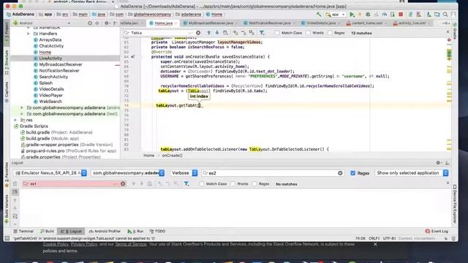
Task: Open the TODO tool window
Action: (157, 231)
